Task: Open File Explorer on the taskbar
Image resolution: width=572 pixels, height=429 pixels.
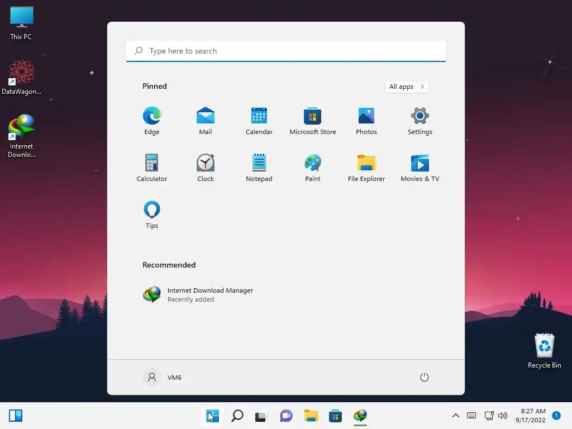Action: 311,416
